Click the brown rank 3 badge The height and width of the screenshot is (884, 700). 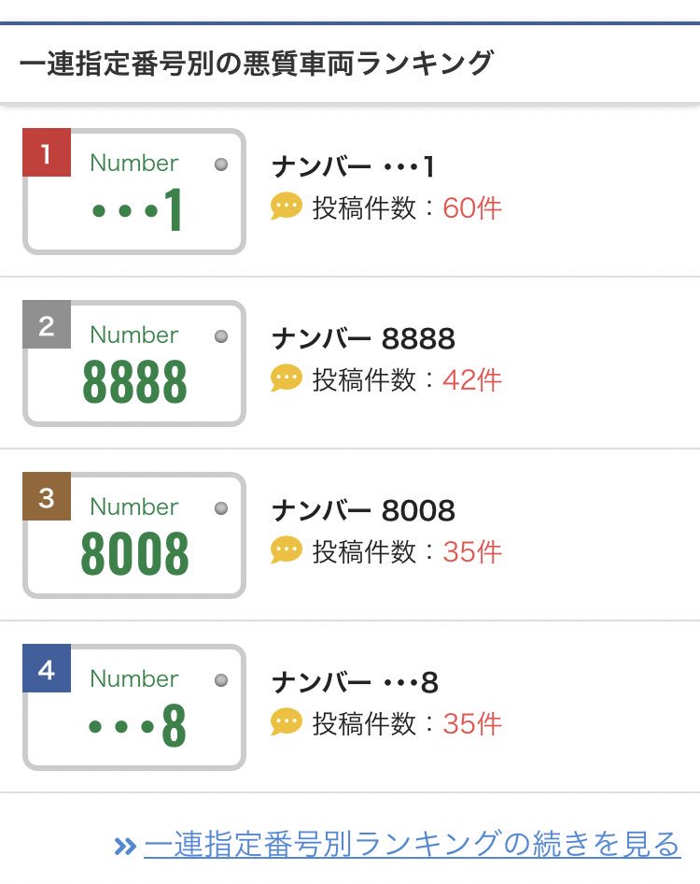(47, 496)
